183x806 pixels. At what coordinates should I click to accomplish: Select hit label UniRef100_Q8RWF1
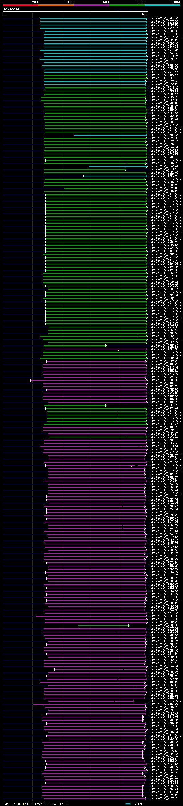tap(164, 97)
